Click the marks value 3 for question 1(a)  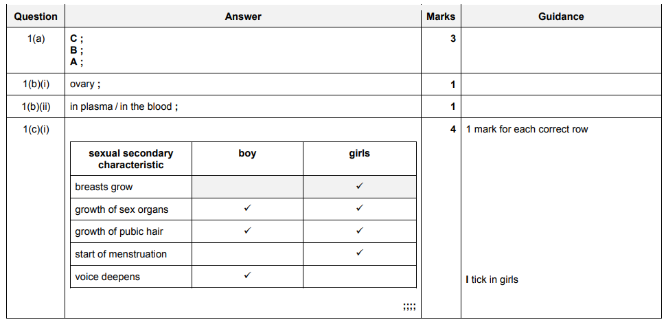(x=452, y=39)
